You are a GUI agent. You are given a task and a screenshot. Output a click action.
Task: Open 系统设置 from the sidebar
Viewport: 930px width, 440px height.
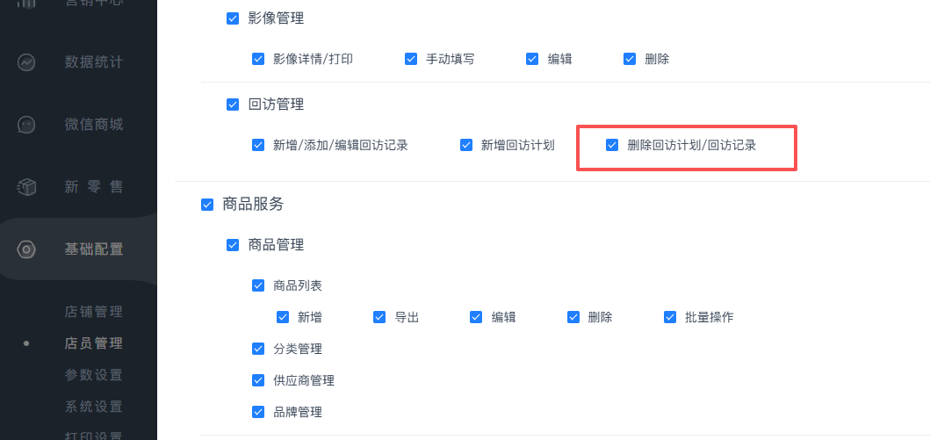click(93, 407)
